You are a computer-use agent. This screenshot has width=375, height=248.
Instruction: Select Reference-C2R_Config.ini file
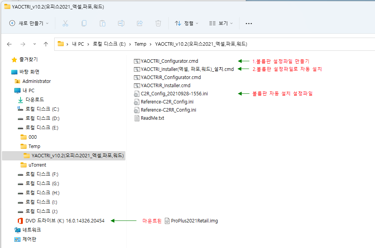[167, 102]
